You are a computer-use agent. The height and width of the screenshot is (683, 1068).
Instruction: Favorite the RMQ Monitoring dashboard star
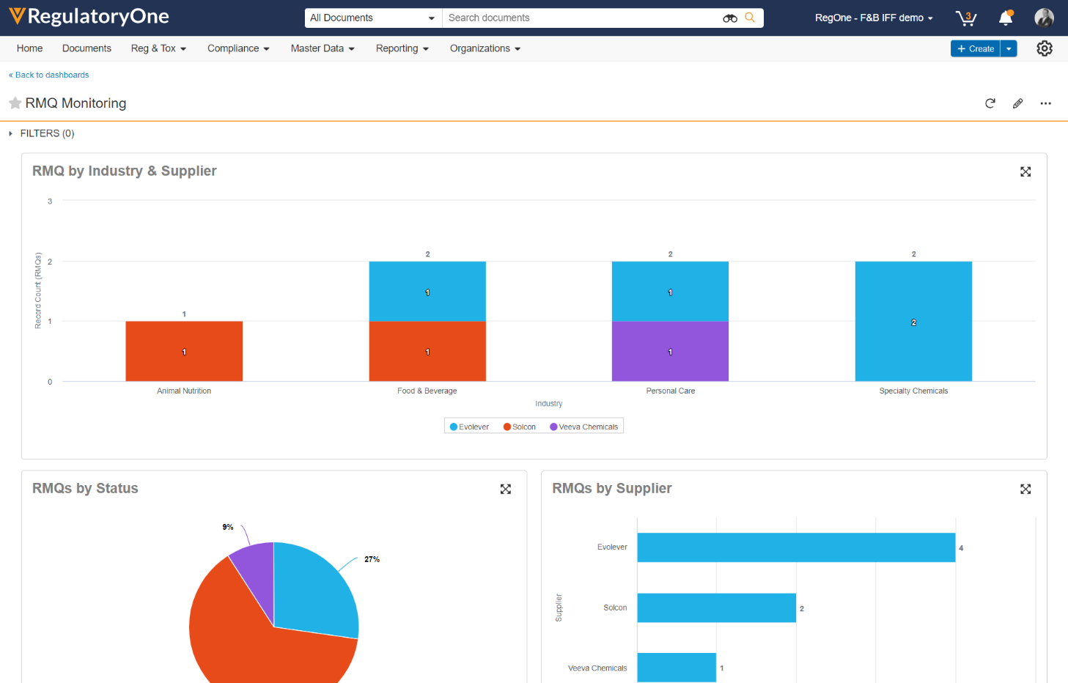[x=15, y=103]
